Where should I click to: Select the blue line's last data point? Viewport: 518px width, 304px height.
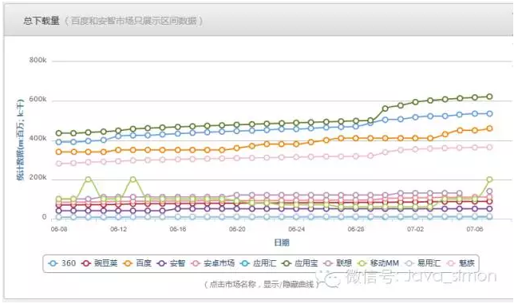pyautogui.click(x=489, y=113)
